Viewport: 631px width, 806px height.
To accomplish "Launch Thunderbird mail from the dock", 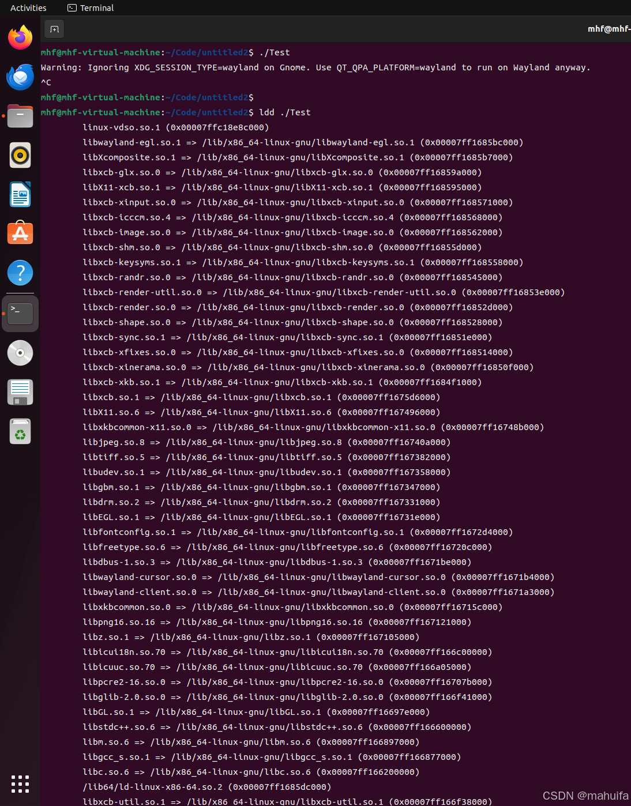I will click(x=20, y=77).
